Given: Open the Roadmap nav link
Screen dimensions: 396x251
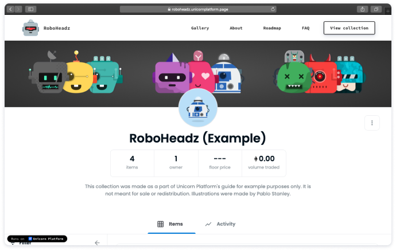Looking at the screenshot, I should pyautogui.click(x=272, y=28).
